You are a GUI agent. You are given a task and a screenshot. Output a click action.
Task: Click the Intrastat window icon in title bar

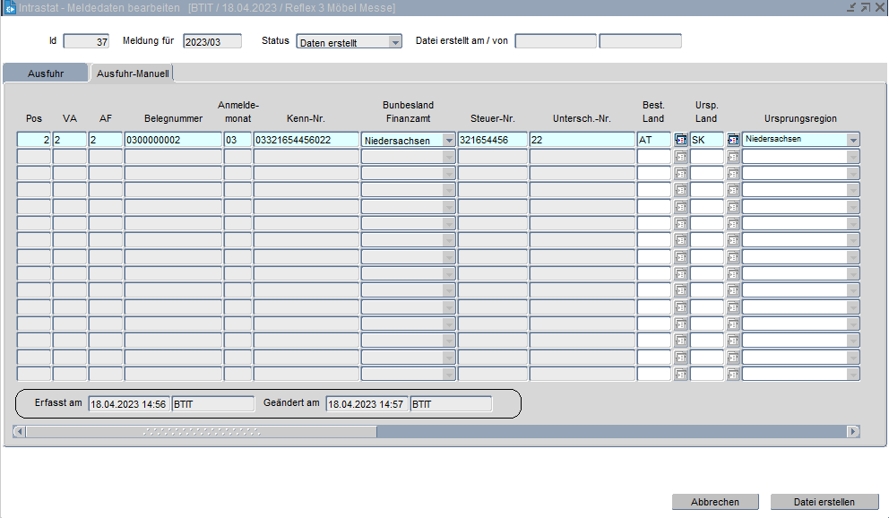pos(10,8)
